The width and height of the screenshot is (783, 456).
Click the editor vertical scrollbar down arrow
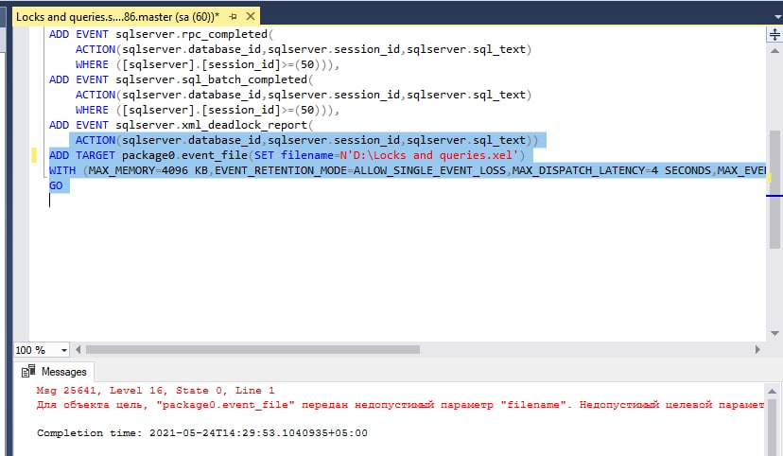(x=774, y=333)
